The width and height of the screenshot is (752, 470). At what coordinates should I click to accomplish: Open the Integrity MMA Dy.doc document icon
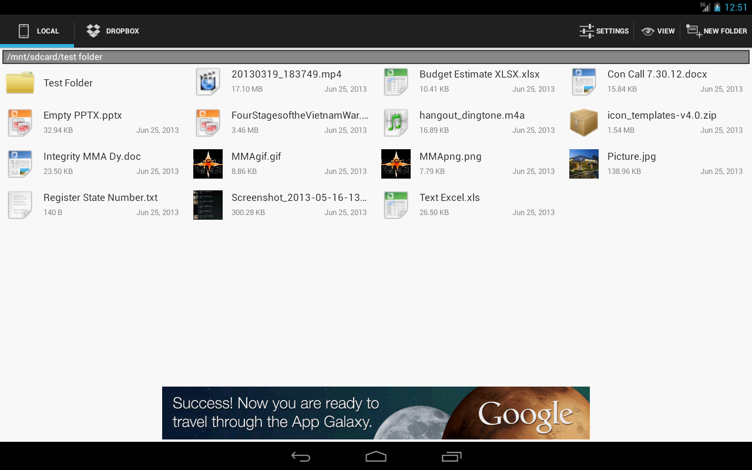point(20,164)
